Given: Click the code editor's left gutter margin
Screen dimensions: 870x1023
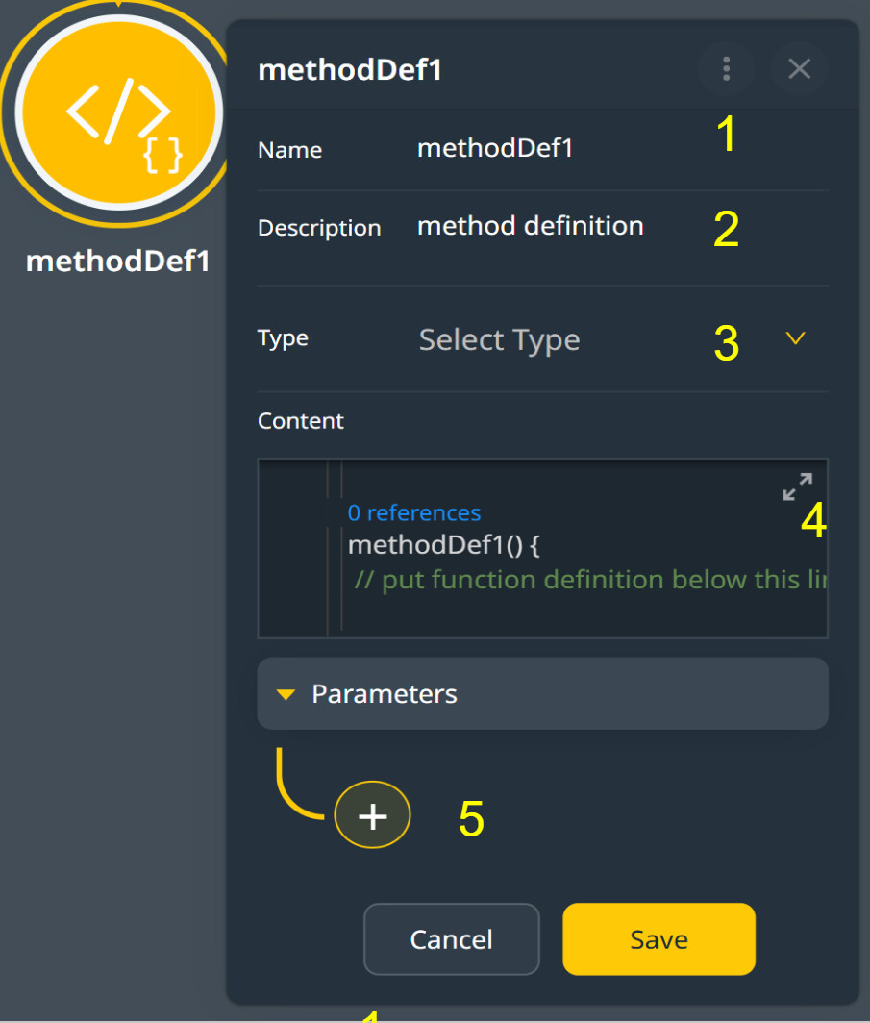Looking at the screenshot, I should pos(292,548).
